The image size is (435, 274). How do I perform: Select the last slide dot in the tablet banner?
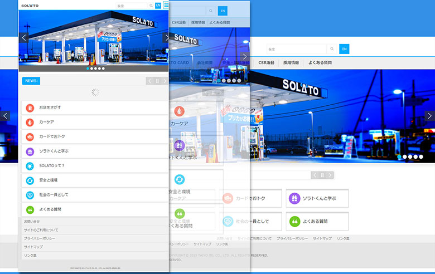pyautogui.click(x=239, y=81)
